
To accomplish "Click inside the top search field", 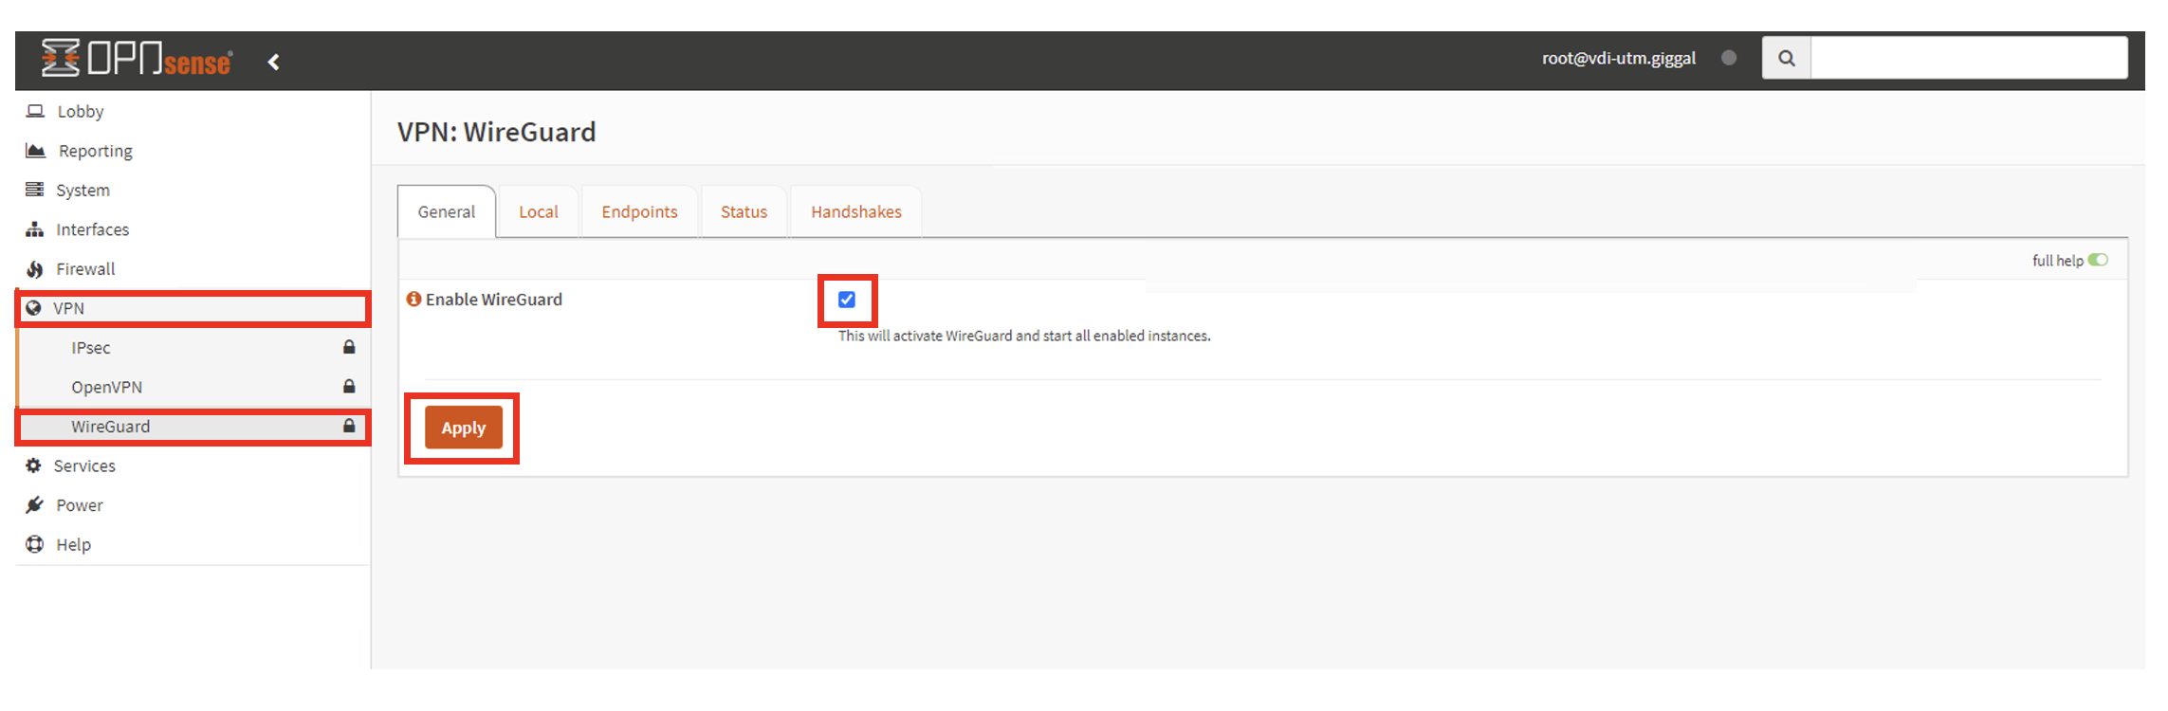I will (1969, 58).
